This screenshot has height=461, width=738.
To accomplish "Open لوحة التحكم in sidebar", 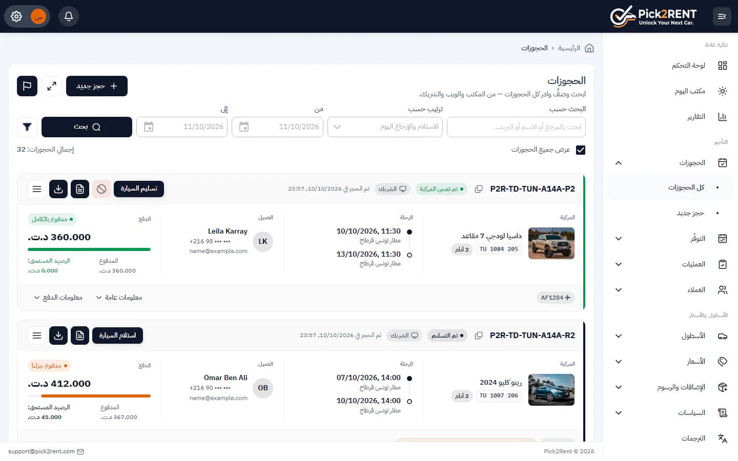I will click(670, 66).
